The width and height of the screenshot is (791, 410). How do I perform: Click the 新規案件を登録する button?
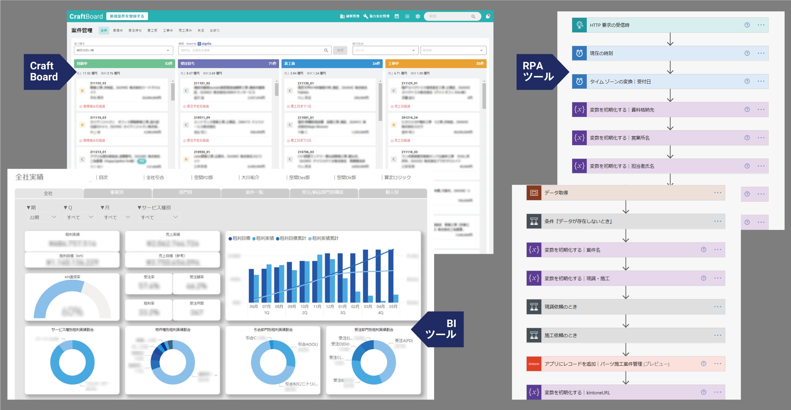click(127, 16)
